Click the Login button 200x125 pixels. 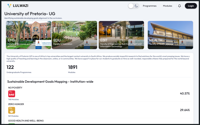[x=191, y=6]
